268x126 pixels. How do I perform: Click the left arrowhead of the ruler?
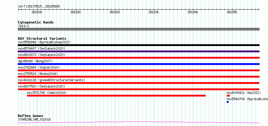[19, 10]
